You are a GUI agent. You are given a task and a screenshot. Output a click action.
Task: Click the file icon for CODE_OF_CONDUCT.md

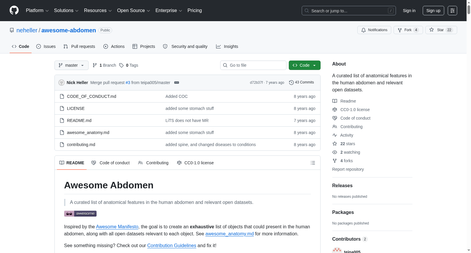click(62, 96)
